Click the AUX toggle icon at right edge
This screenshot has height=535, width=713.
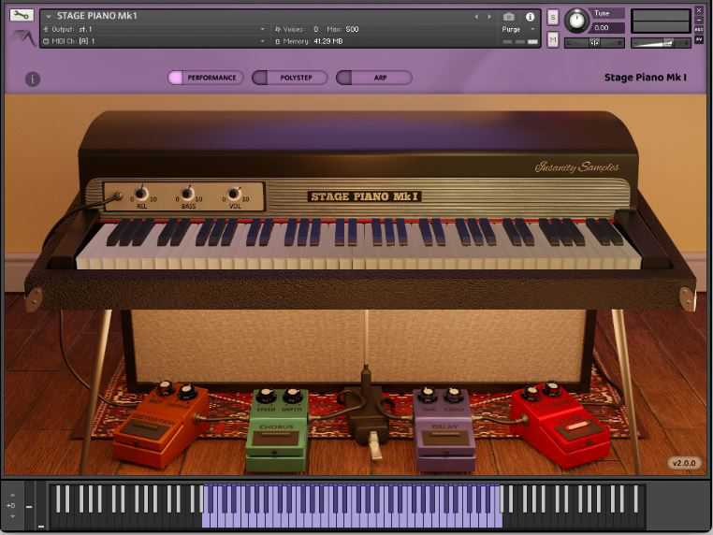point(698,30)
